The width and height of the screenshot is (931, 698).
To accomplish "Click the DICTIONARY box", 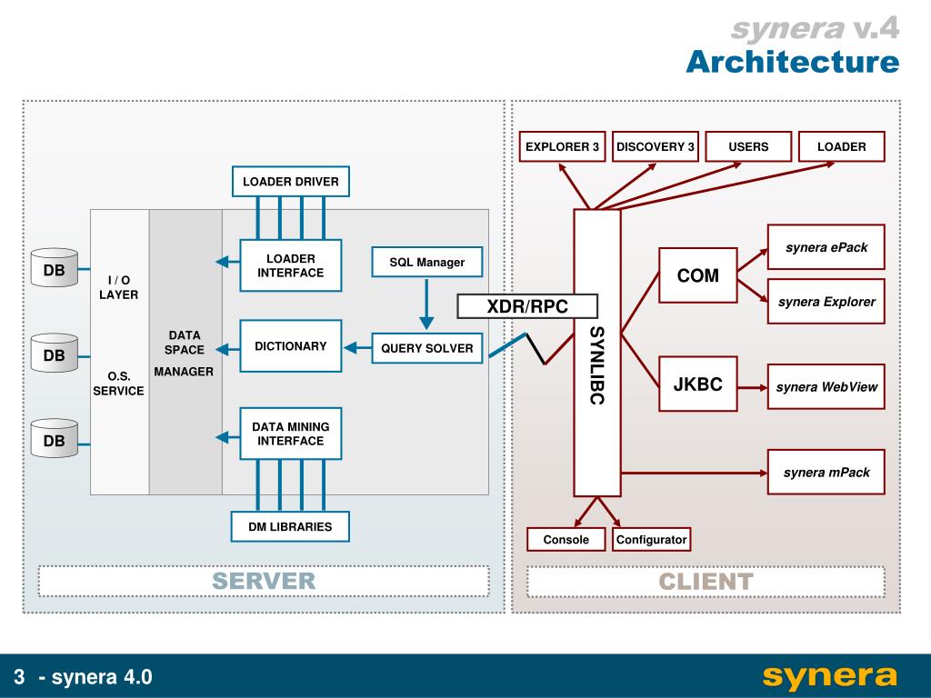I will point(290,346).
